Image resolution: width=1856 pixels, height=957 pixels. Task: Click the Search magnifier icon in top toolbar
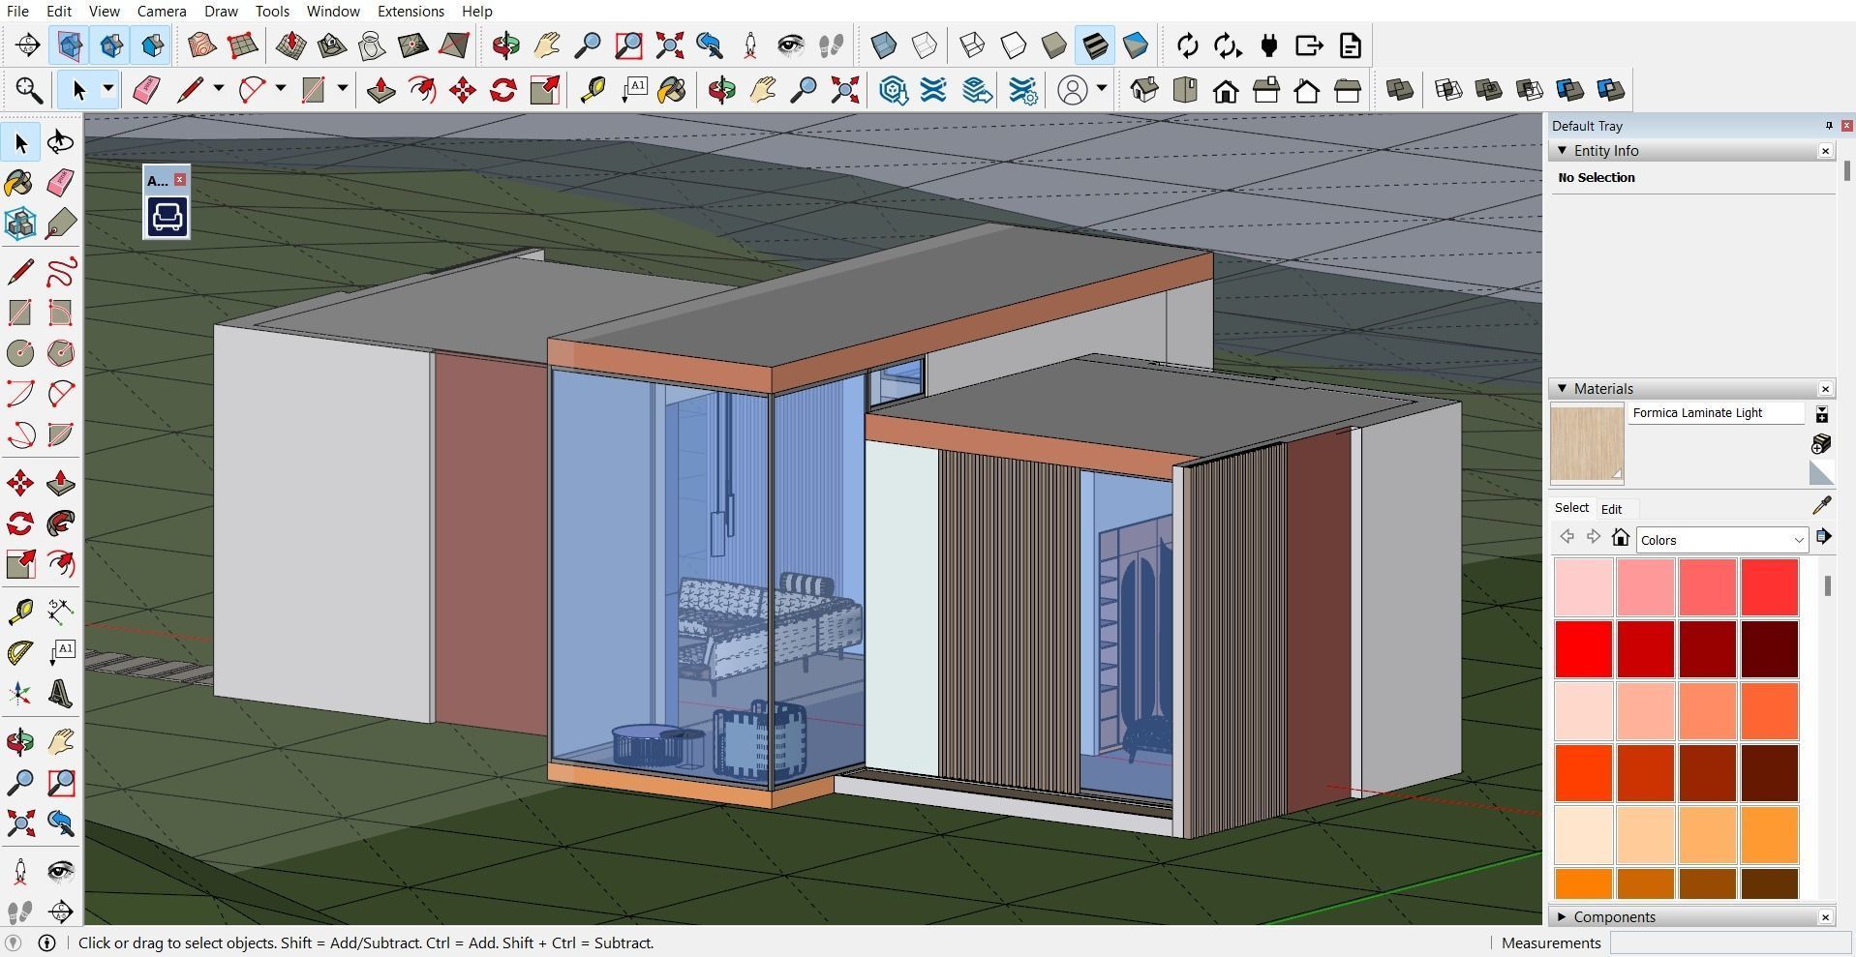pos(28,90)
